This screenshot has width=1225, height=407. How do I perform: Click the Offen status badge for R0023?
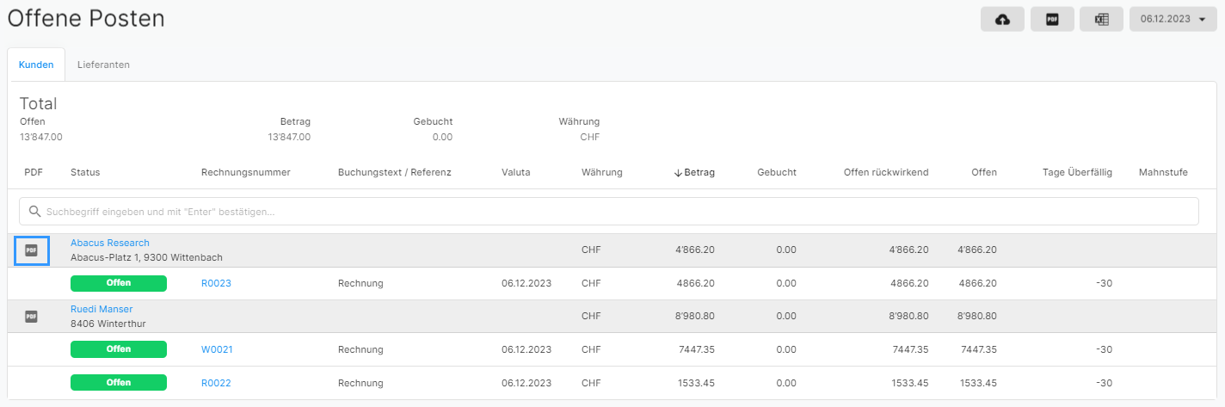tap(119, 283)
